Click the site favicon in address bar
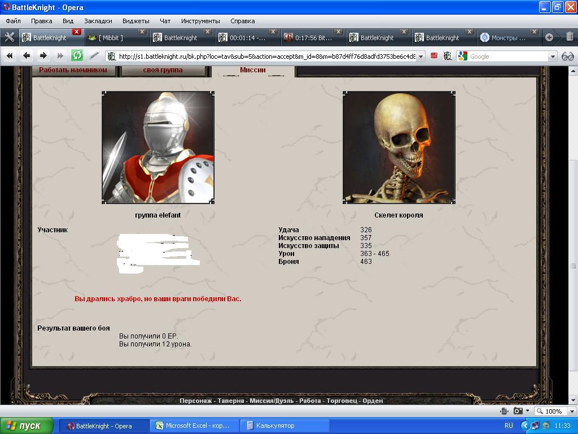 (111, 56)
